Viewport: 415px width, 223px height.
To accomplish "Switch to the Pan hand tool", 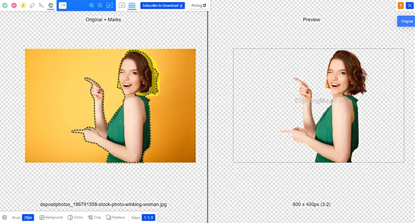I will [51, 5].
